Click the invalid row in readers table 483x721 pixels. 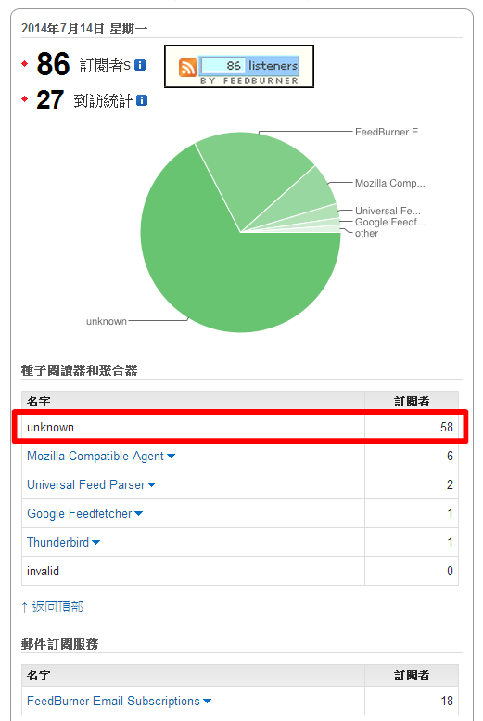coord(240,571)
